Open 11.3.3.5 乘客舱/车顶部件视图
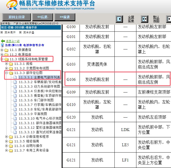Screen dimensions: 171x168 point(40,96)
